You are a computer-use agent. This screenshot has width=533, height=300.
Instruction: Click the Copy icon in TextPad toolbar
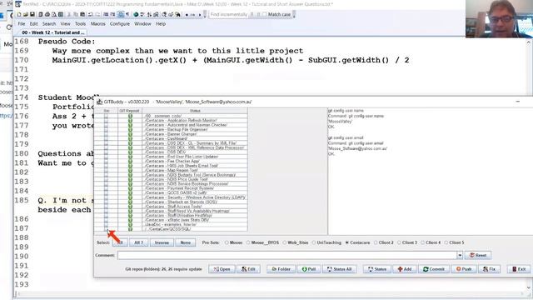[77, 15]
